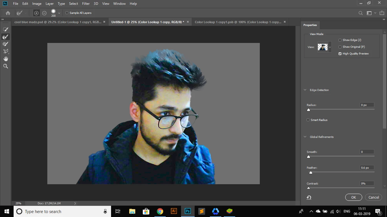Enable Sample All Layers checkbox
Viewport: 387px width, 217px height.
coord(67,13)
